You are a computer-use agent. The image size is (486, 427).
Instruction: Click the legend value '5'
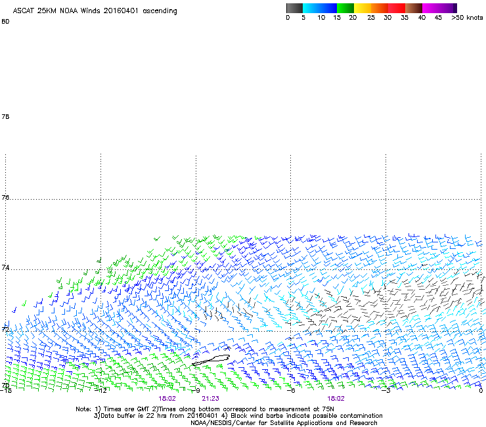coord(303,18)
